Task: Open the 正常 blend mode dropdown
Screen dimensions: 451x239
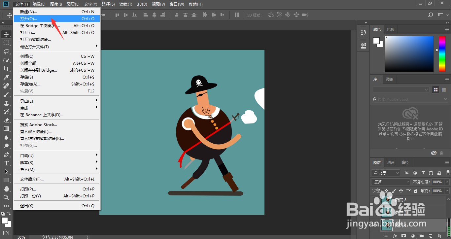Action: click(391, 182)
